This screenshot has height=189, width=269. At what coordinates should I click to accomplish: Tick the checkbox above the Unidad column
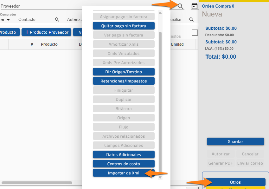point(195,33)
